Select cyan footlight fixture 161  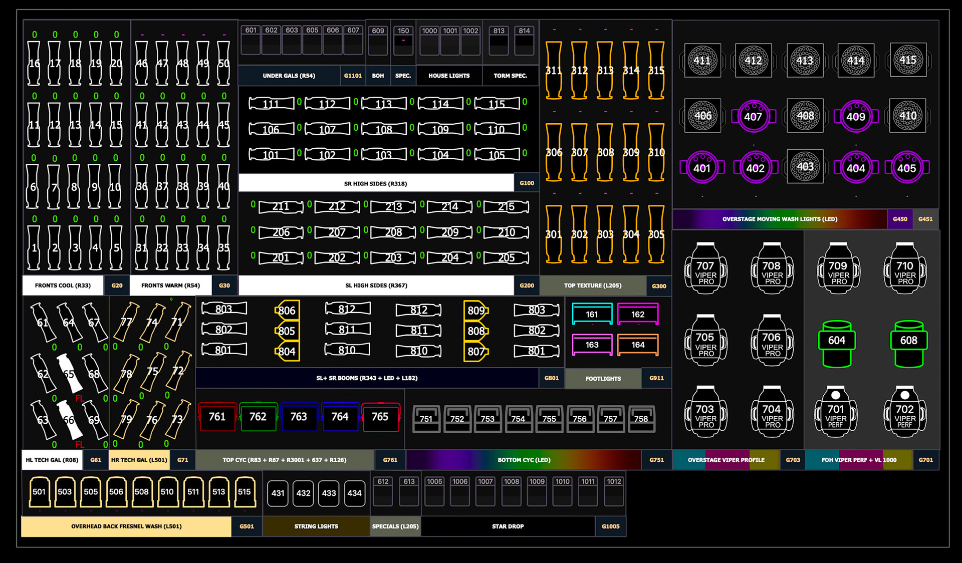pyautogui.click(x=592, y=315)
